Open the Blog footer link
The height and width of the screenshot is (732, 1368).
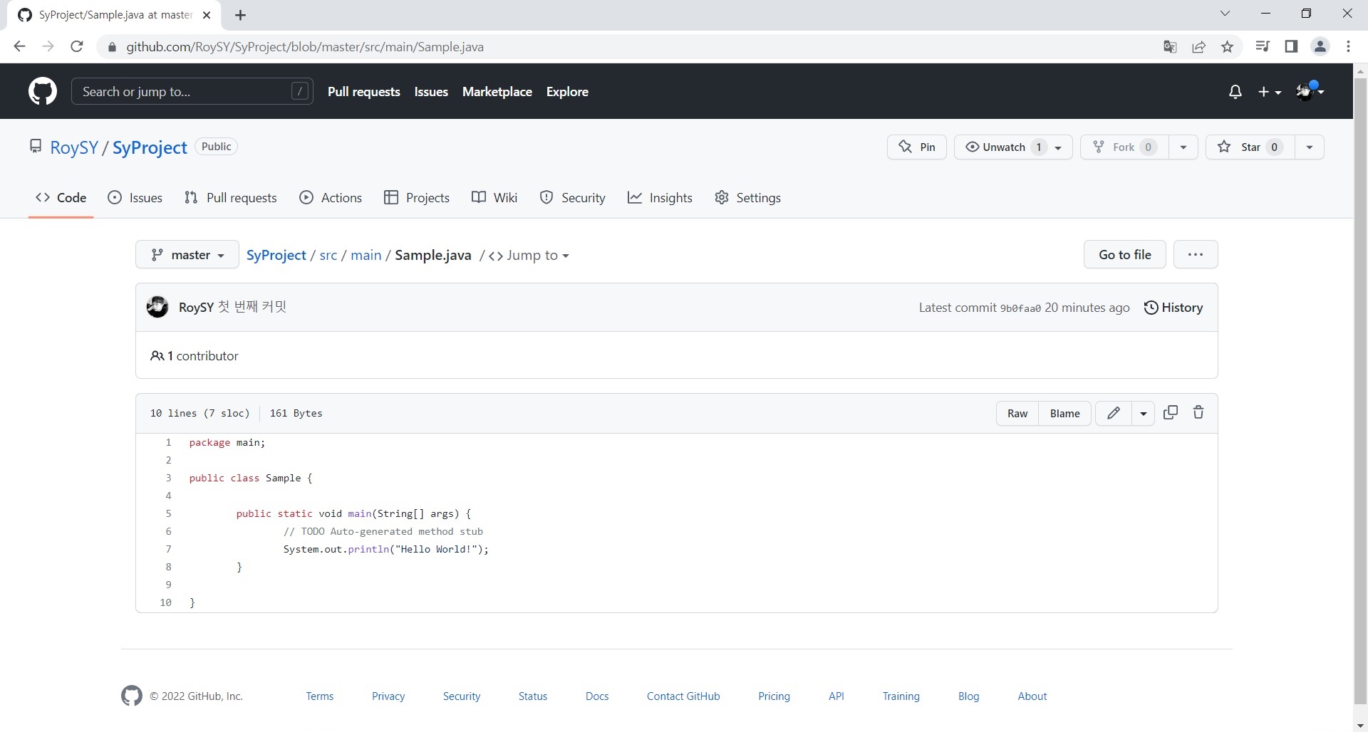pos(968,696)
